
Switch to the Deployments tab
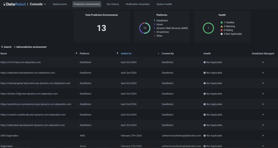[x=60, y=4]
